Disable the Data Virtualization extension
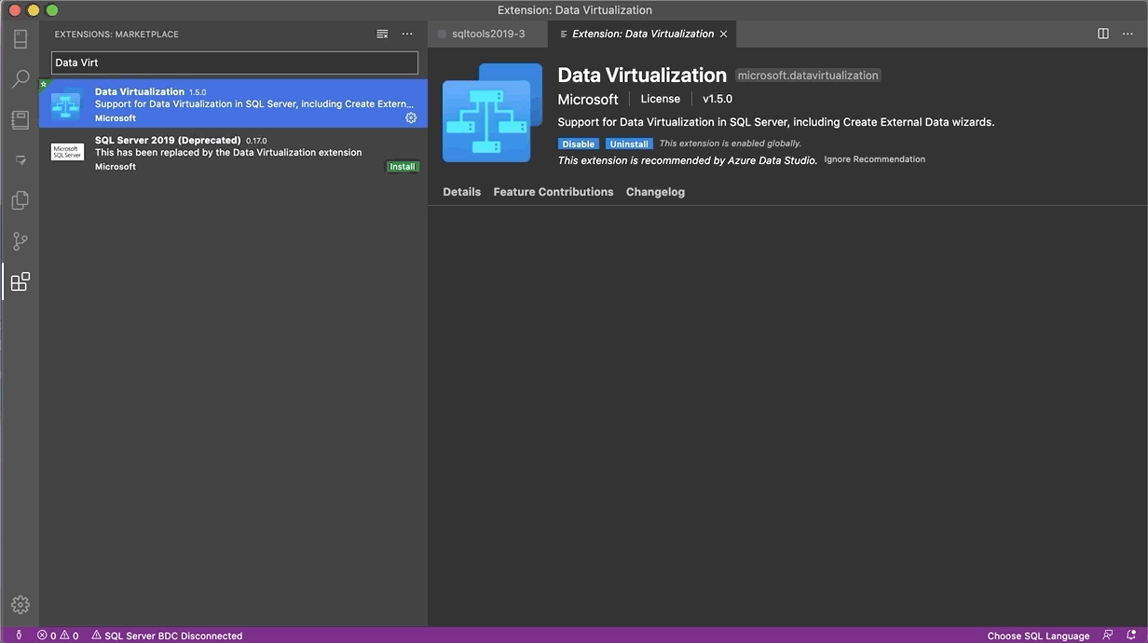This screenshot has height=643, width=1148. coord(578,144)
